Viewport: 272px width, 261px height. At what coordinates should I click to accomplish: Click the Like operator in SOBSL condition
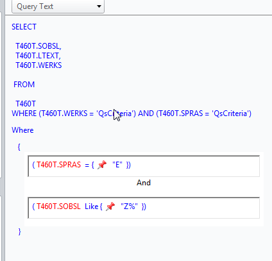[92, 206]
